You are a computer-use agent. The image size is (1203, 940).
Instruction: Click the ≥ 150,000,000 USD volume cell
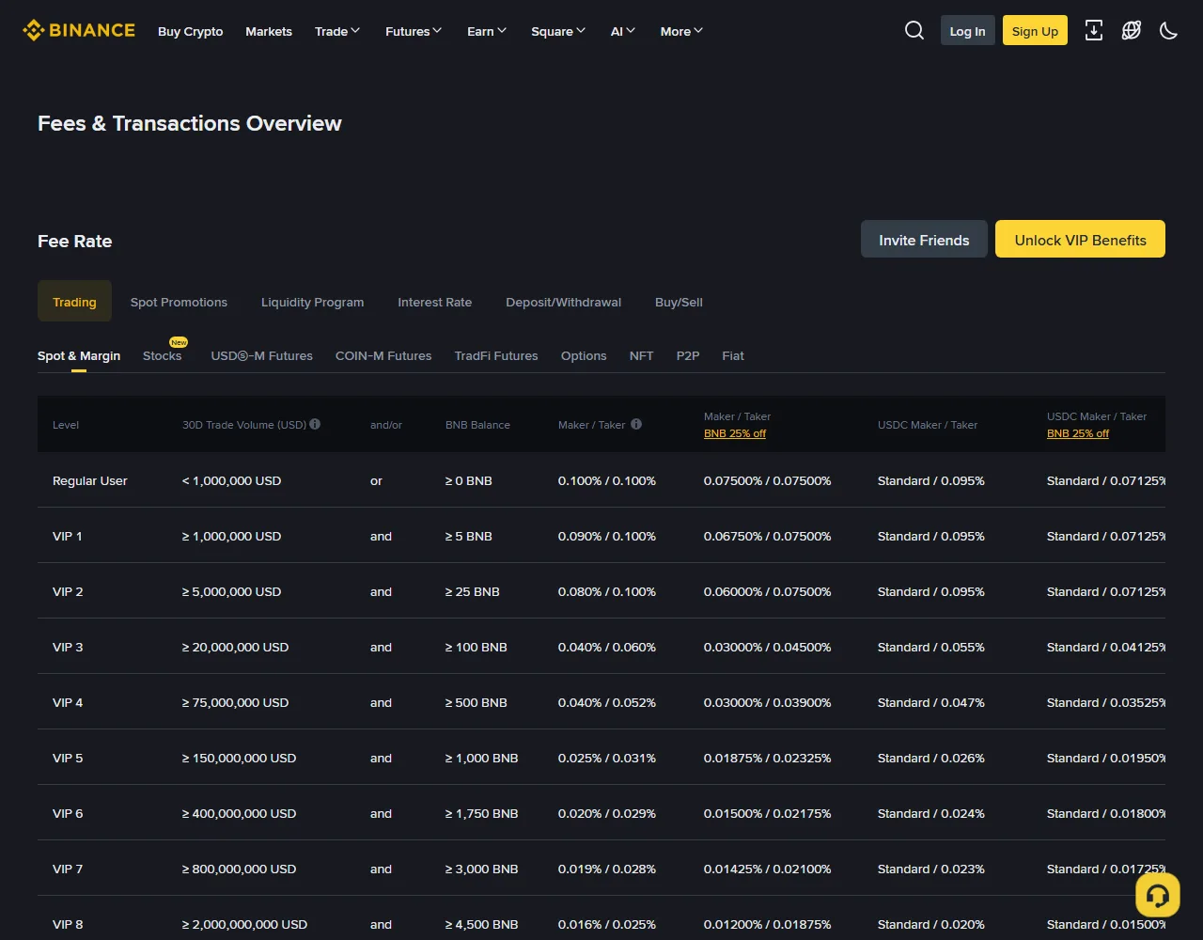click(239, 758)
